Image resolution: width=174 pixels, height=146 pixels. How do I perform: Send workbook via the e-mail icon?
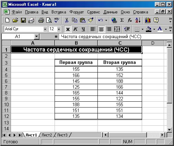(31, 20)
